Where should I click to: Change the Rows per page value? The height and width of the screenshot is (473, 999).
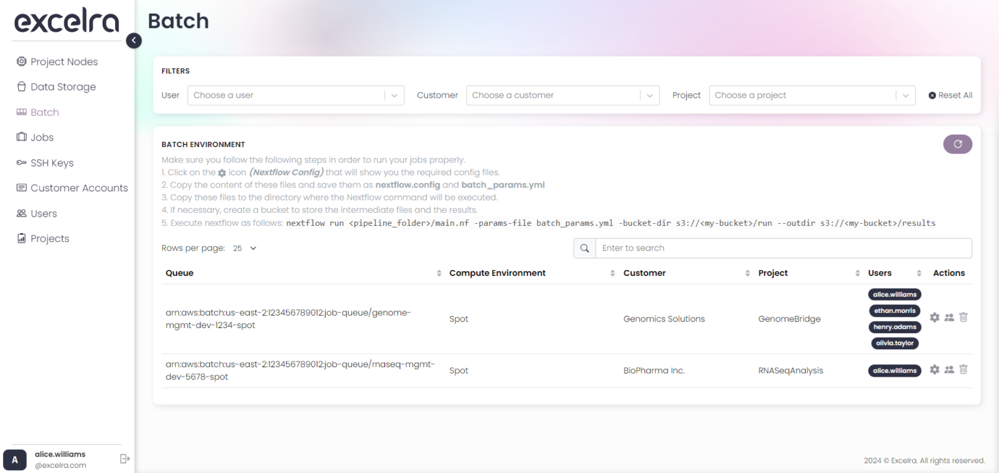(x=245, y=248)
